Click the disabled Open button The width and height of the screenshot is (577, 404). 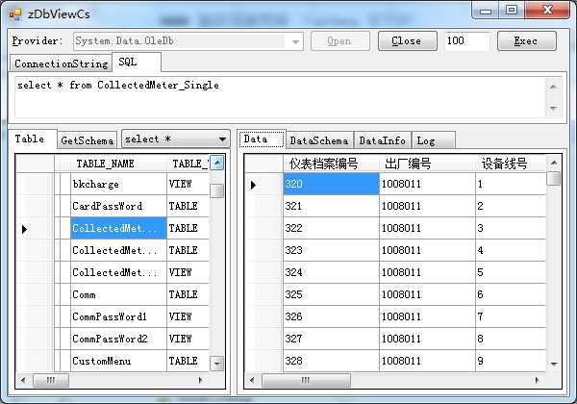340,40
